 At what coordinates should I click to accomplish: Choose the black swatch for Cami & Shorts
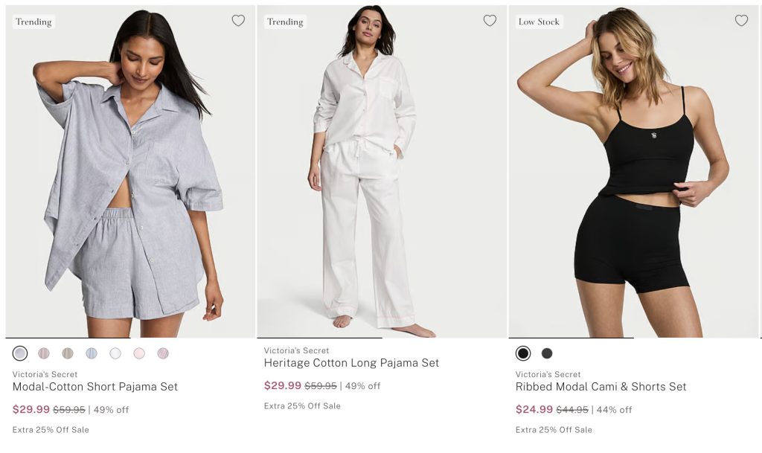pos(523,353)
